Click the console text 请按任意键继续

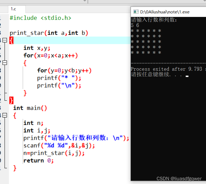coord(156,74)
